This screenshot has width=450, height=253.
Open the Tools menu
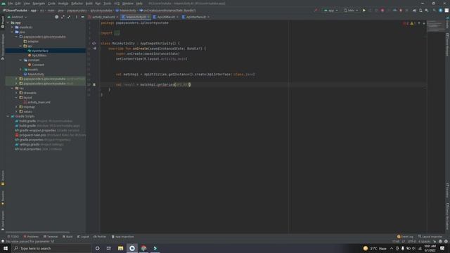click(108, 4)
